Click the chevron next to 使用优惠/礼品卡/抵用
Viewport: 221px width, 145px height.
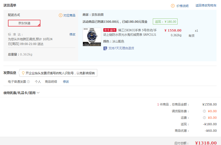38,93
